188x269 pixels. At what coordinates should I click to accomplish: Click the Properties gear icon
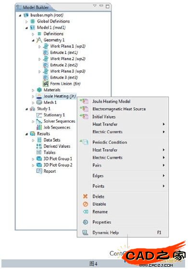tap(86, 222)
